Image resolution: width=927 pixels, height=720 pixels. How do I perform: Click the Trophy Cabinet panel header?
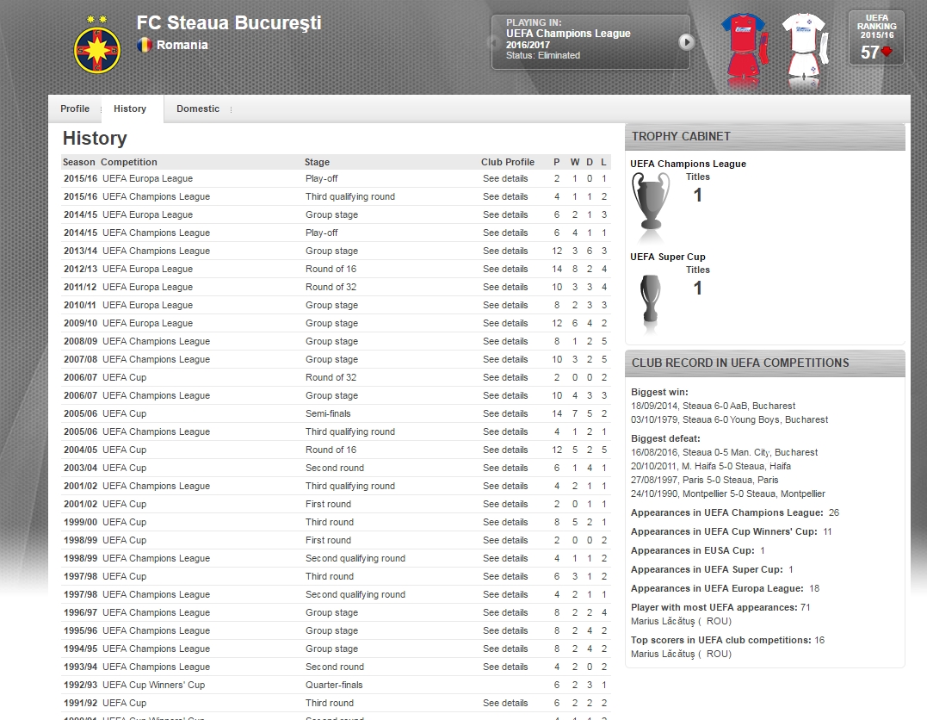coord(764,136)
